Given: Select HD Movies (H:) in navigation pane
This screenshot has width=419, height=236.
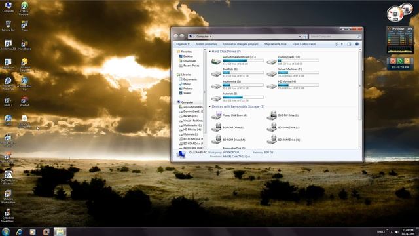Looking at the screenshot, I should pyautogui.click(x=190, y=130).
